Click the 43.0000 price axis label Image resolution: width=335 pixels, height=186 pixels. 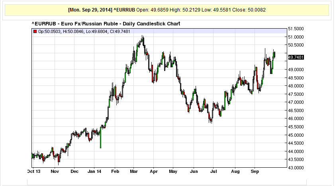296,168
